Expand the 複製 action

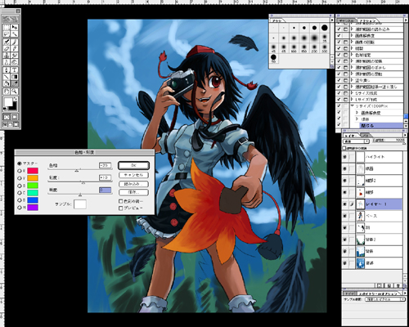[353, 48]
